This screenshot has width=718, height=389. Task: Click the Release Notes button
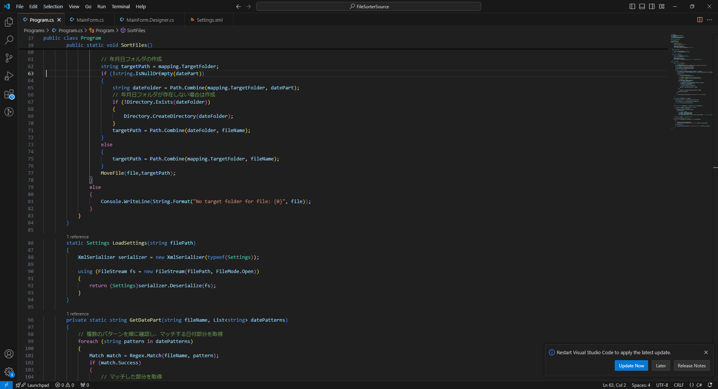[x=691, y=366]
